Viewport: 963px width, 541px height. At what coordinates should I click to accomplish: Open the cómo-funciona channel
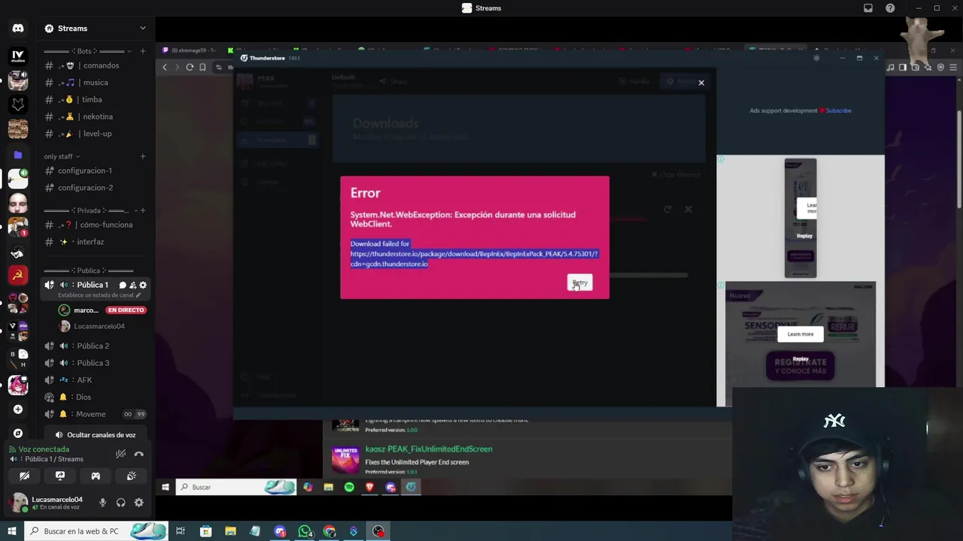click(95, 225)
